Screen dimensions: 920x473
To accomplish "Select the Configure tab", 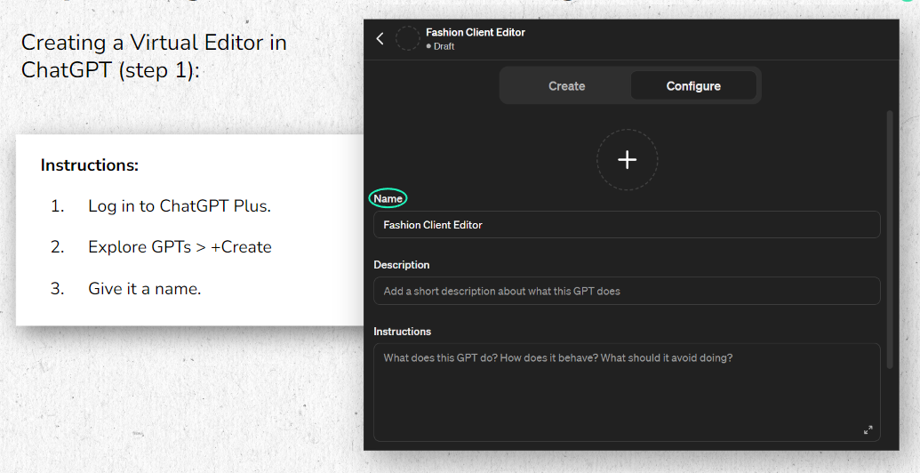I will 693,85.
